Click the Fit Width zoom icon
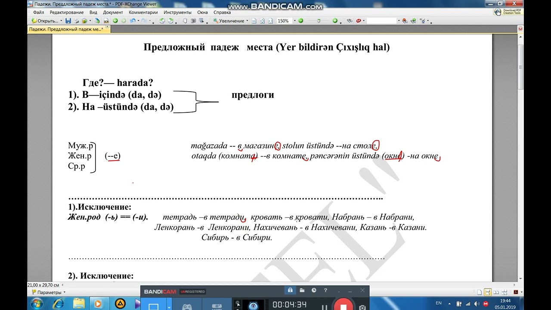The height and width of the screenshot is (310, 551). pos(270,21)
